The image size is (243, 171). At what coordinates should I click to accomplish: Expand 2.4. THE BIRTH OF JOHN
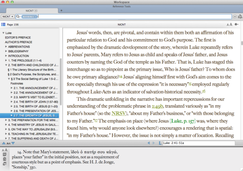point(11,102)
